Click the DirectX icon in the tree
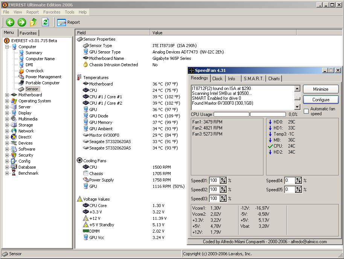Viewport: 344px width, 259px height. coord(14,137)
